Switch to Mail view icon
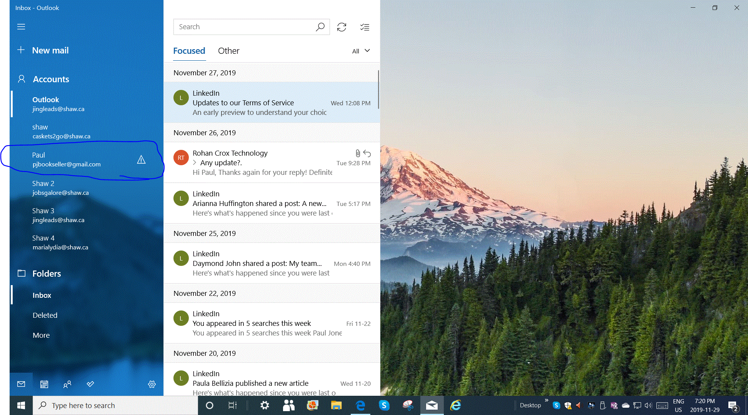 click(x=21, y=384)
